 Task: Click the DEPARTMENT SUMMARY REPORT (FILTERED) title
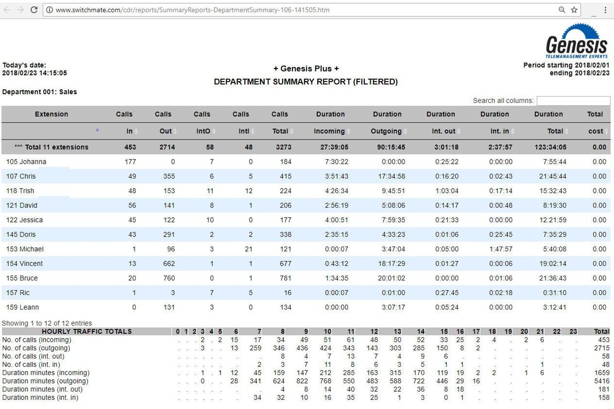(306, 82)
